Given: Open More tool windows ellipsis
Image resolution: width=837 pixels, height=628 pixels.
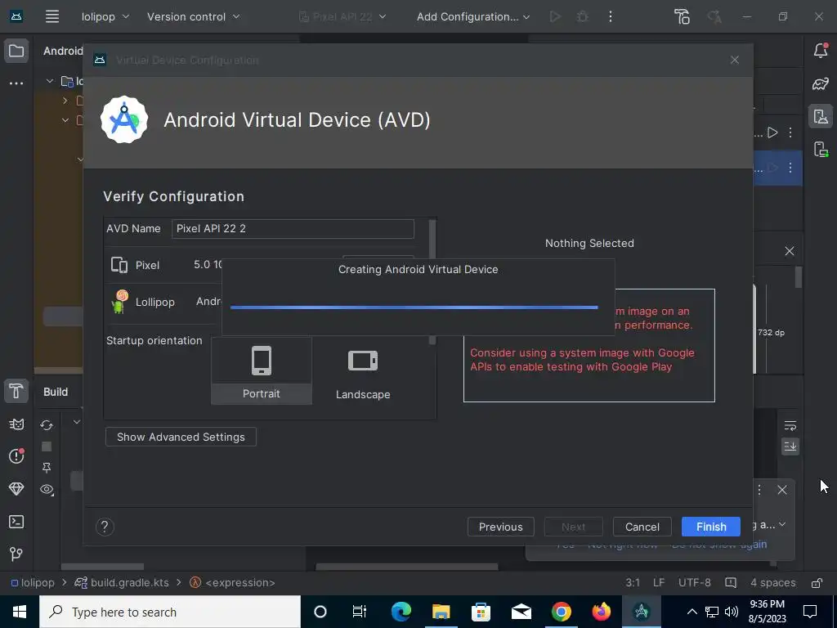Looking at the screenshot, I should [x=16, y=83].
